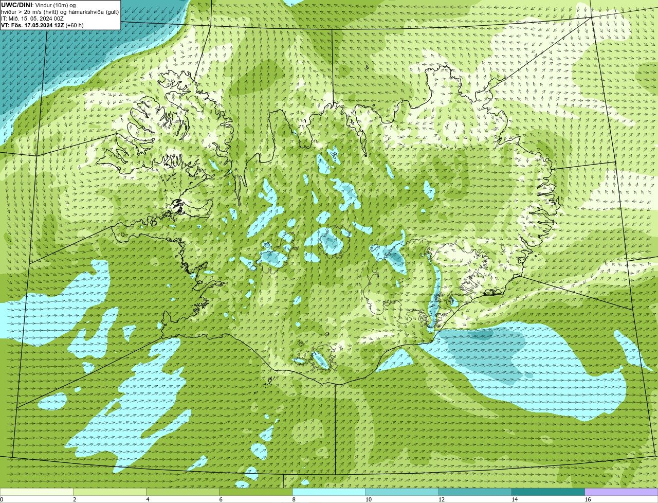The height and width of the screenshot is (503, 658).
Task: Click the legend tick label '2'
Action: [x=75, y=499]
